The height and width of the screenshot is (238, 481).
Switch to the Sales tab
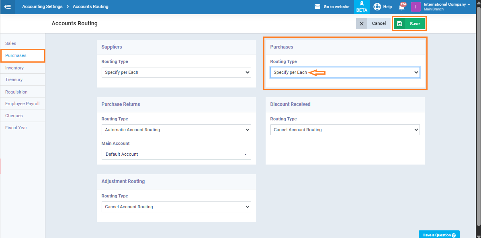click(x=11, y=43)
